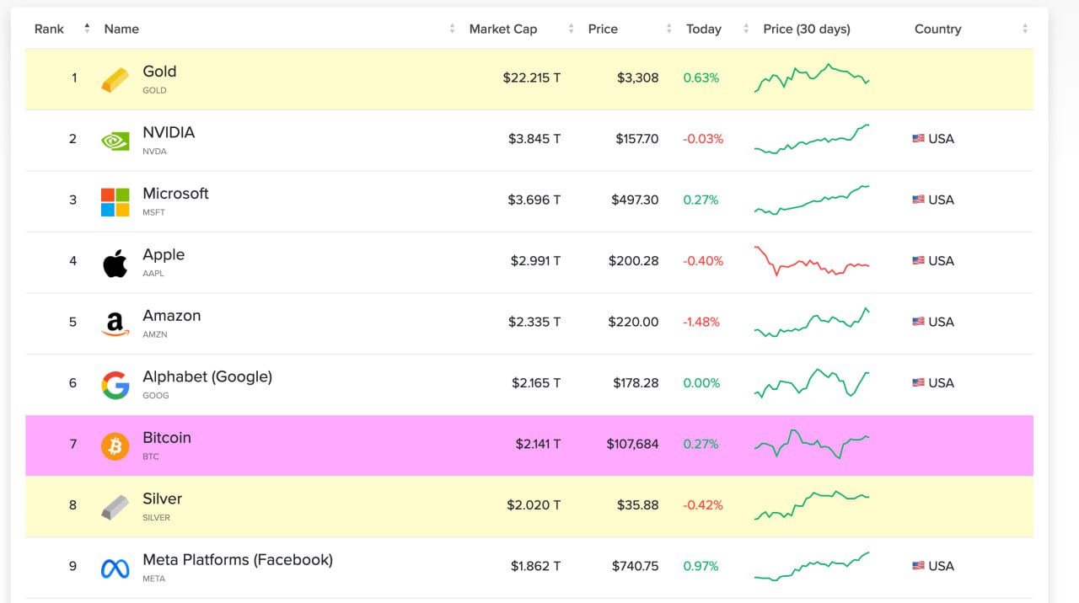Sort using arrows left of Price
Screen dimensions: 1079x603
(x=572, y=29)
